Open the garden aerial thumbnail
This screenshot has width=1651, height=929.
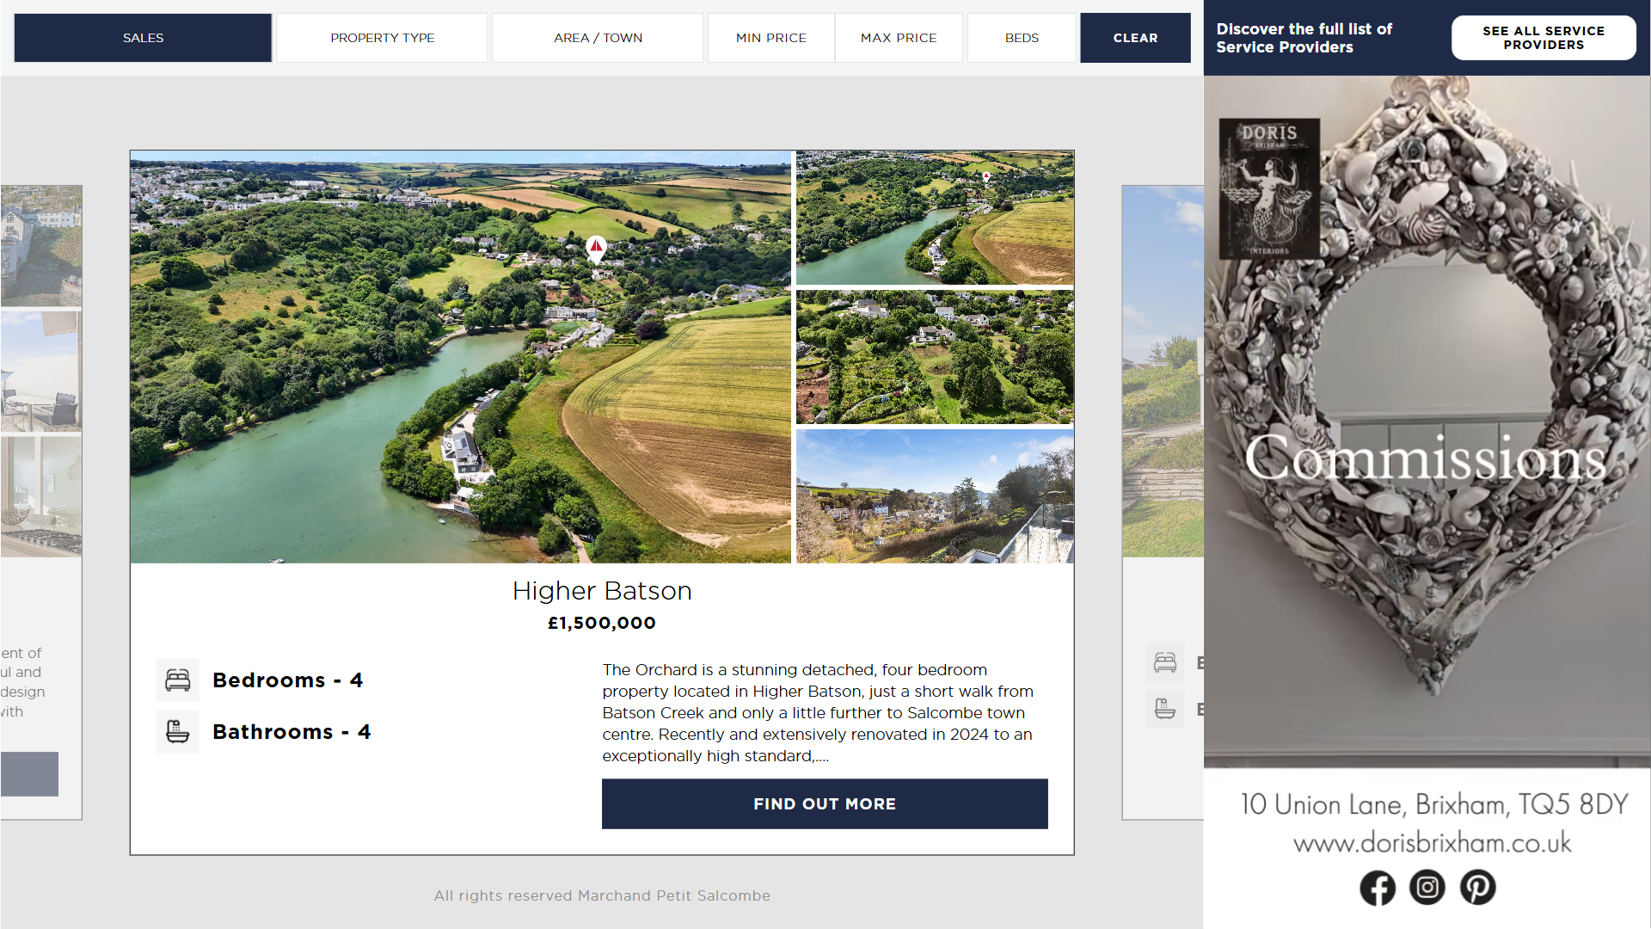click(x=935, y=357)
